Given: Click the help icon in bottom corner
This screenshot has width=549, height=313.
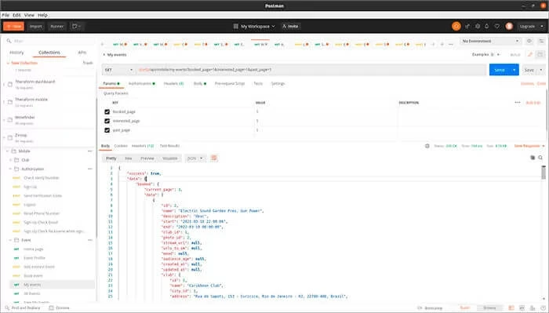Looking at the screenshot, I should [x=543, y=308].
